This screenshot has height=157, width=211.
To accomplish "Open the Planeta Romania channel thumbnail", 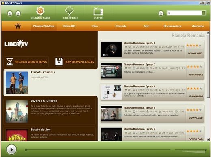I will coord(17,83).
